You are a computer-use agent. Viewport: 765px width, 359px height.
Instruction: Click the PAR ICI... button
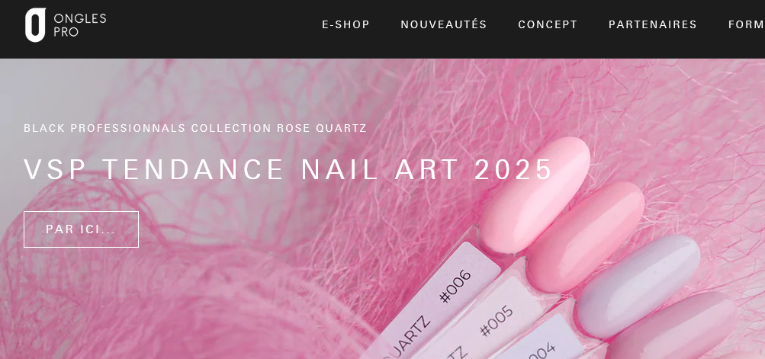(x=81, y=229)
